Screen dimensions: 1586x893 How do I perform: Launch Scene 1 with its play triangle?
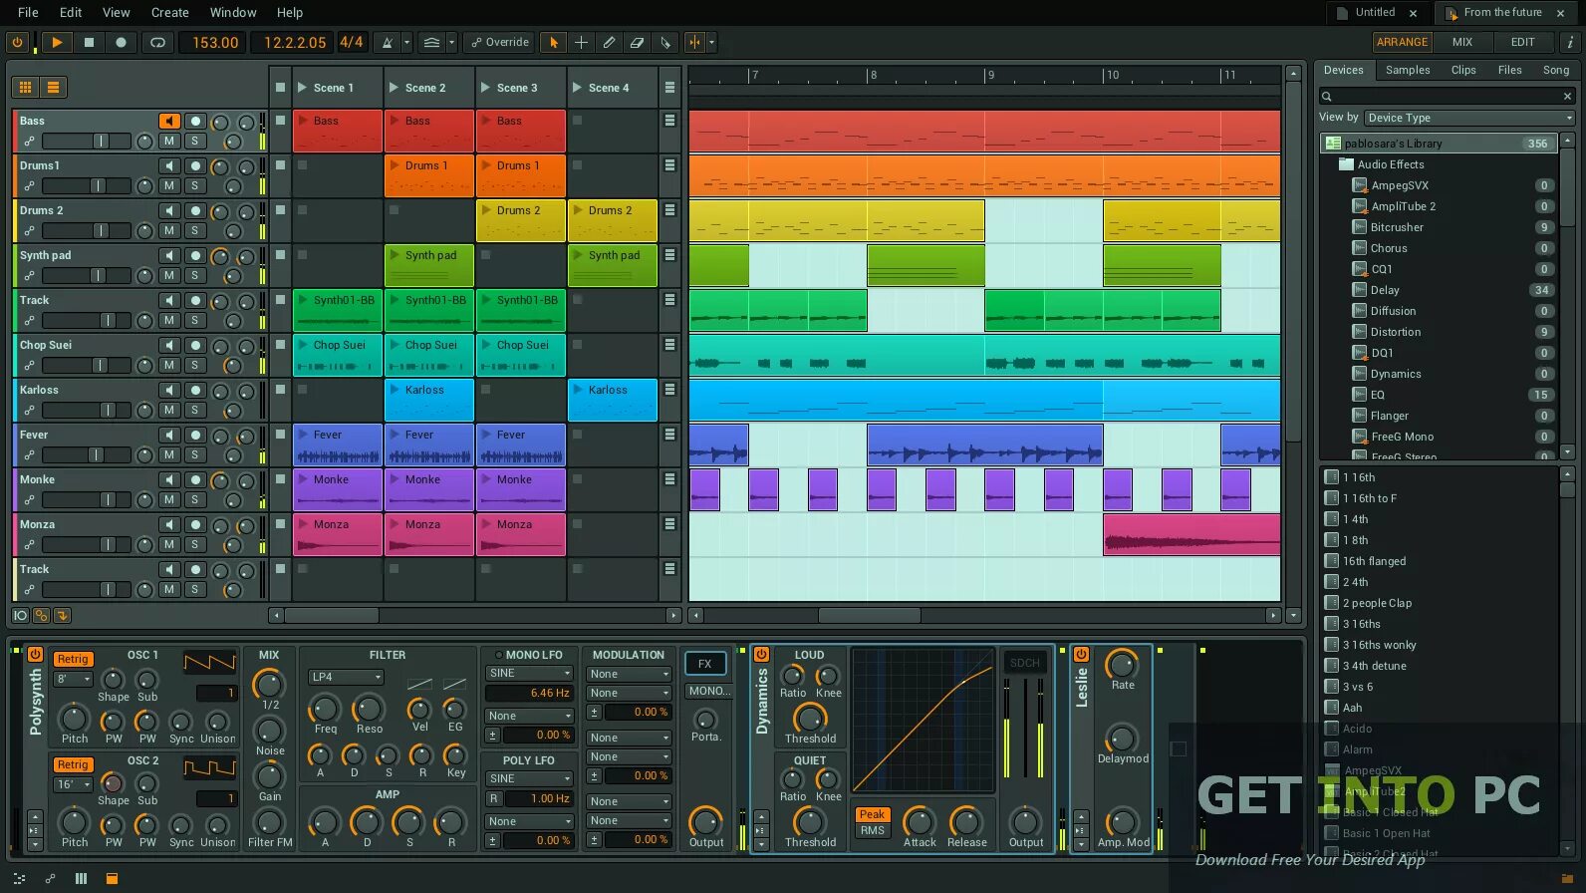302,88
